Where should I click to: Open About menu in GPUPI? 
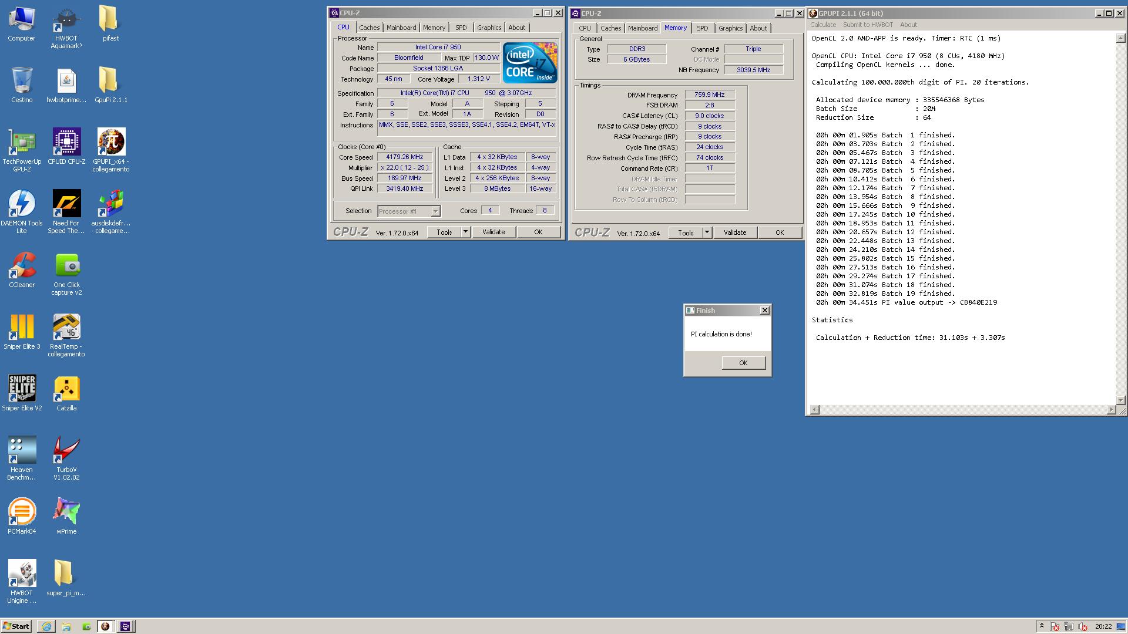click(908, 25)
